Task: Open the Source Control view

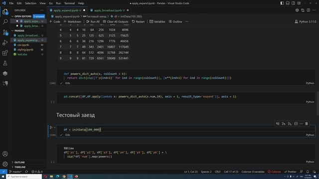Action: coord(5,32)
